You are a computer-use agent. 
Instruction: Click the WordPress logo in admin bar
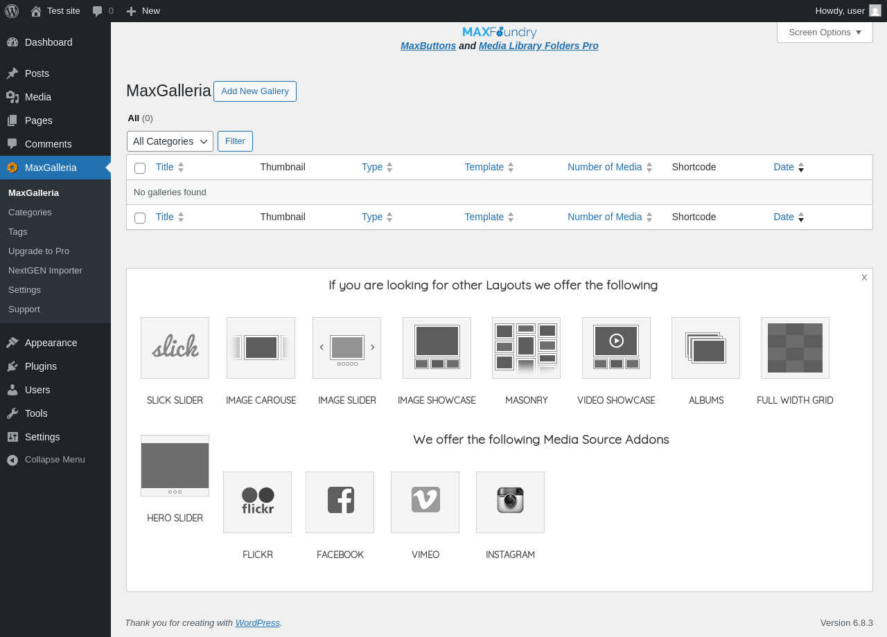tap(12, 11)
